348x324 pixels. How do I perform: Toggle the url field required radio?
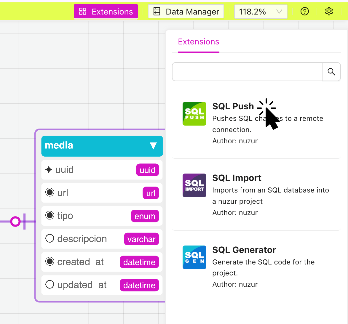click(50, 193)
